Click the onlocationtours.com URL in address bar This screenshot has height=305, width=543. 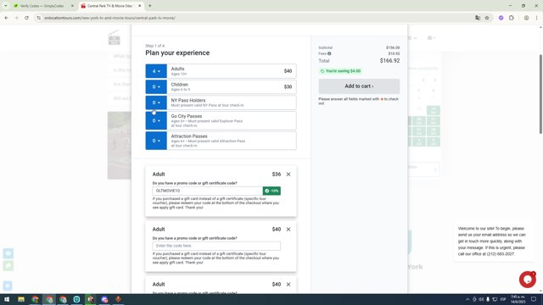[x=109, y=18]
